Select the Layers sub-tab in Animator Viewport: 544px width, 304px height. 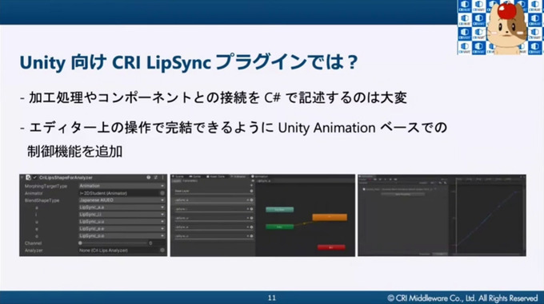pos(177,181)
